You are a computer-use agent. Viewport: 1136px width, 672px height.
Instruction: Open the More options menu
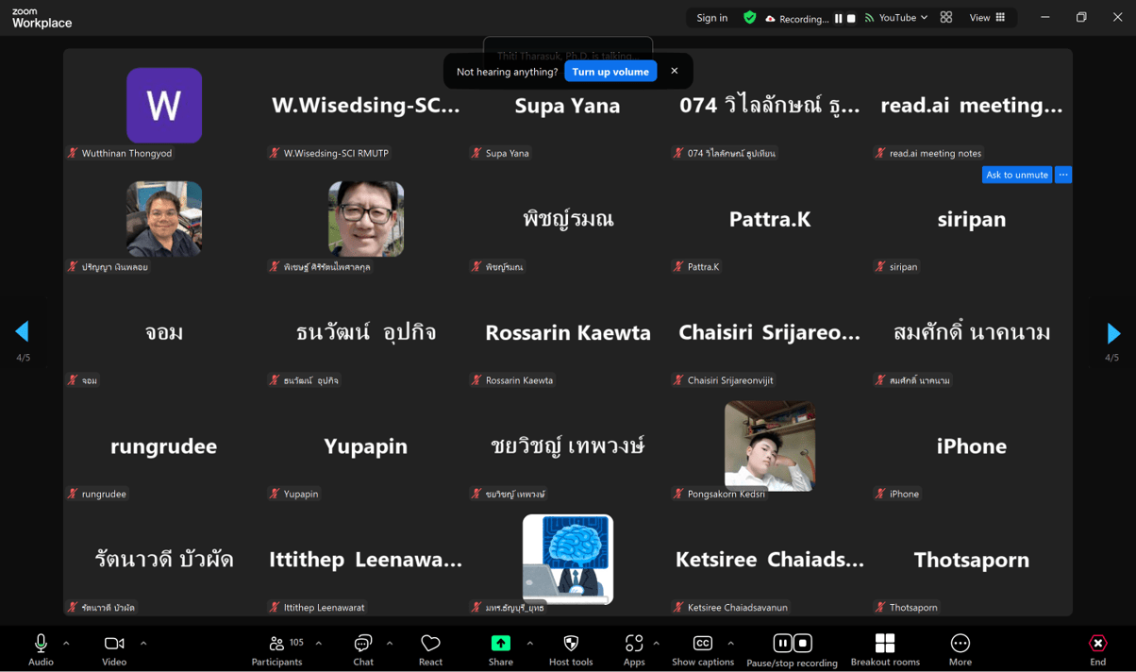pyautogui.click(x=961, y=649)
